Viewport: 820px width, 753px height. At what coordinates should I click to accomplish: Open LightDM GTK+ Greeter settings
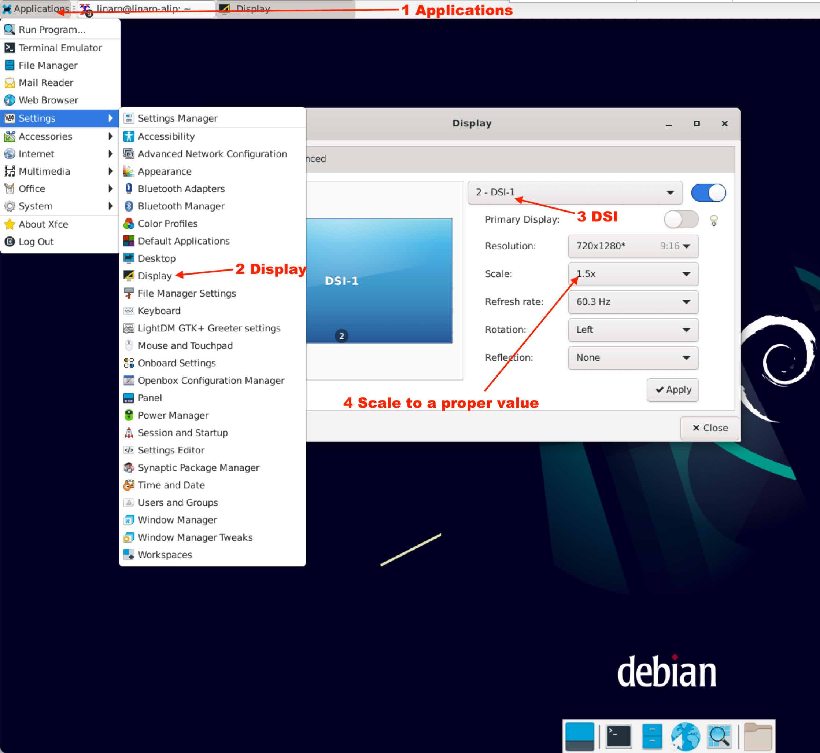click(x=212, y=328)
